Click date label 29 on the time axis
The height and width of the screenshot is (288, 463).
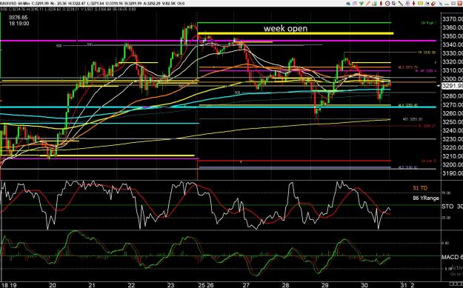(325, 285)
